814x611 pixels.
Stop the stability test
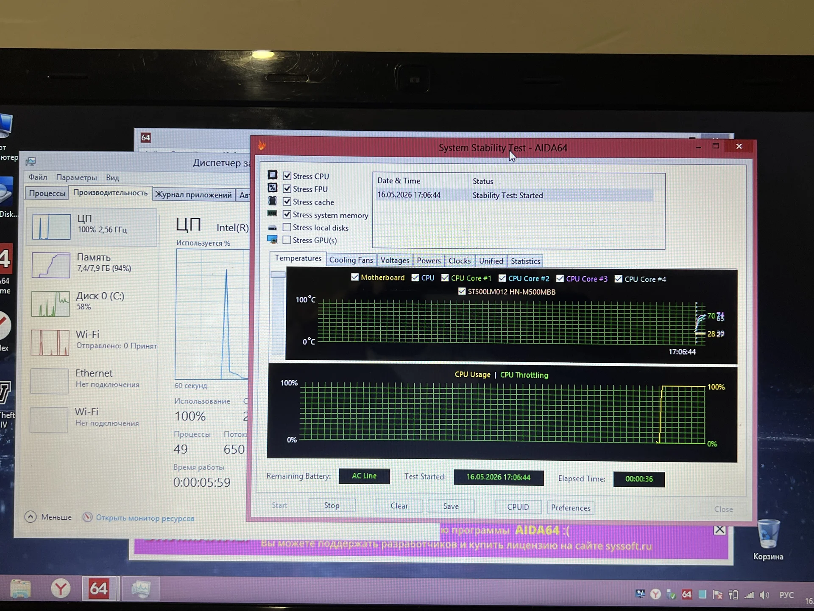click(332, 505)
